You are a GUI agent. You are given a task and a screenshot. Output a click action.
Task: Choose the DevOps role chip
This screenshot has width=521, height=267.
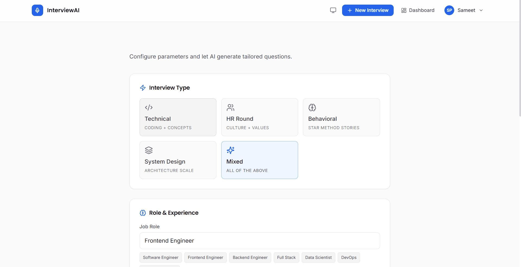click(x=349, y=258)
